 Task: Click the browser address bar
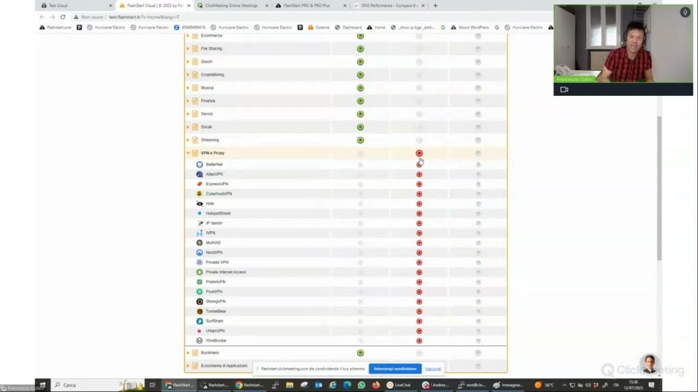pos(312,17)
